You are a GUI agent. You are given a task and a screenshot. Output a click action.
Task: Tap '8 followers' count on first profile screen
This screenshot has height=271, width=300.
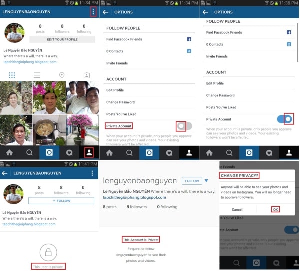pyautogui.click(x=62, y=29)
